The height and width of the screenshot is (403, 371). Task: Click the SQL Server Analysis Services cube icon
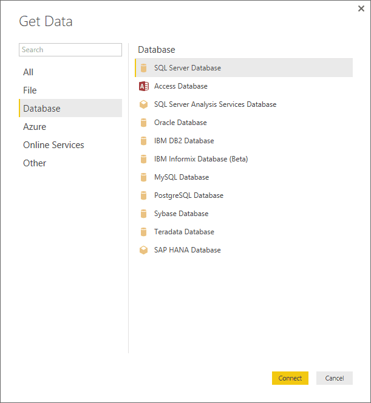(x=144, y=104)
